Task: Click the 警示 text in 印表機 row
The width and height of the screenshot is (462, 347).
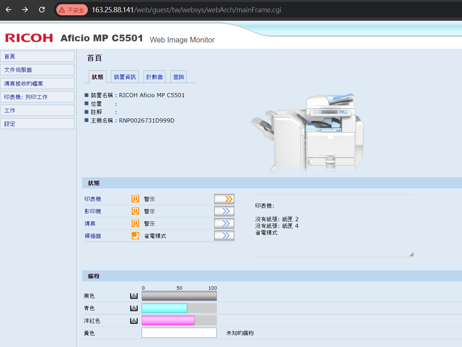Action: click(150, 199)
